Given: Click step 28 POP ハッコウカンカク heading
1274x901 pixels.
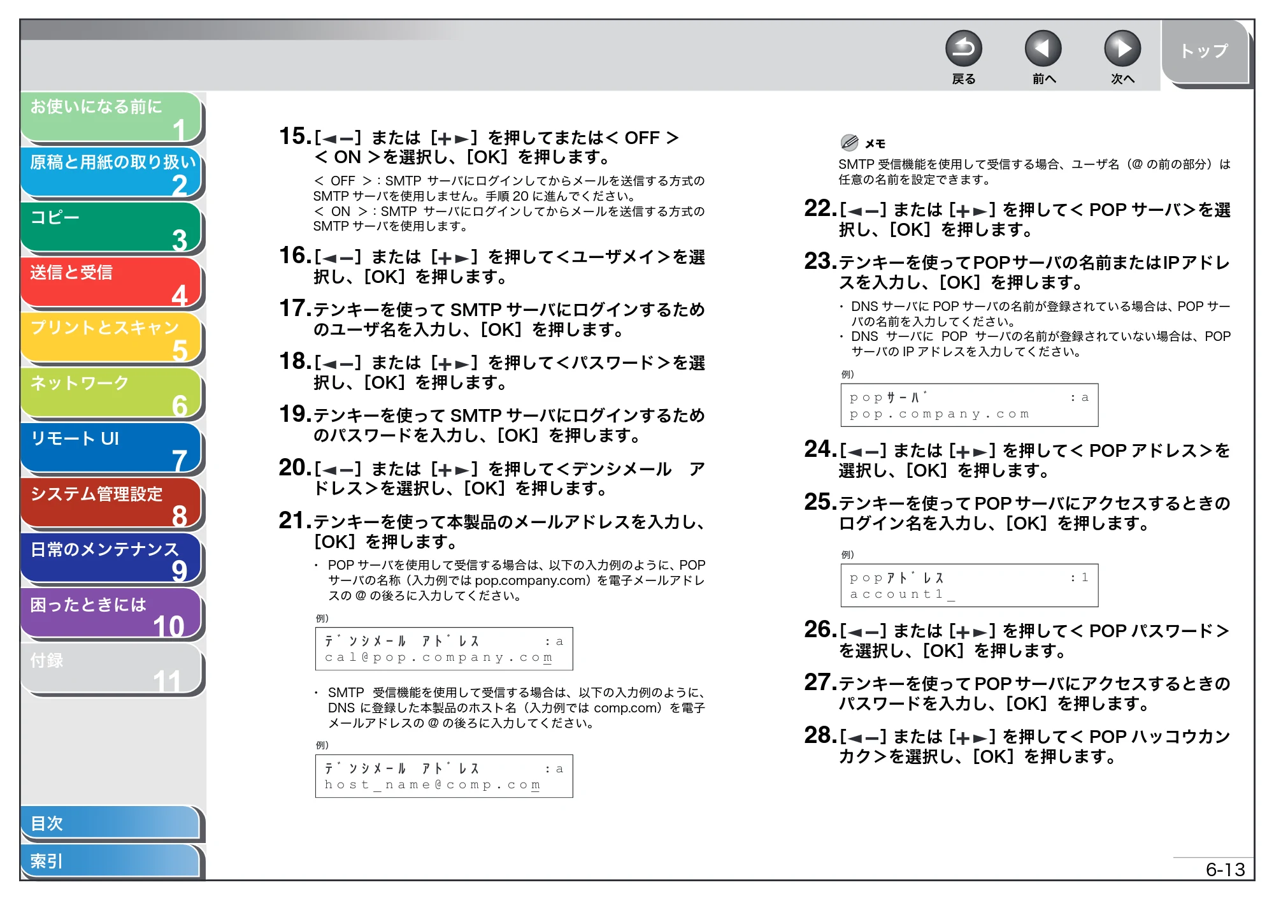Looking at the screenshot, I should click(1017, 746).
